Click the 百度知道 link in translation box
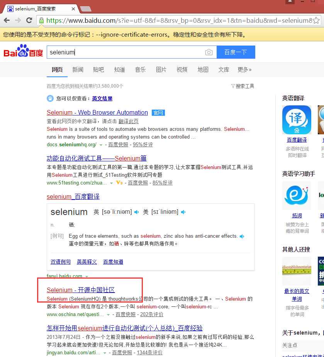Screen dimensions: 324x357 (113, 262)
